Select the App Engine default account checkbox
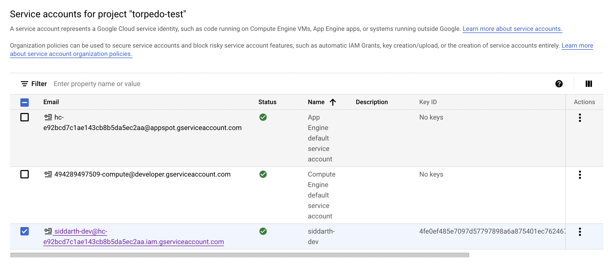616x271 pixels. pos(25,117)
